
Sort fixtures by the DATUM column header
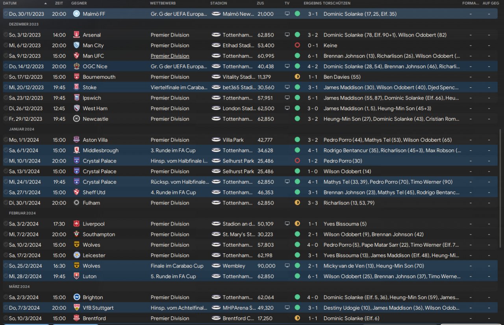click(x=10, y=3)
